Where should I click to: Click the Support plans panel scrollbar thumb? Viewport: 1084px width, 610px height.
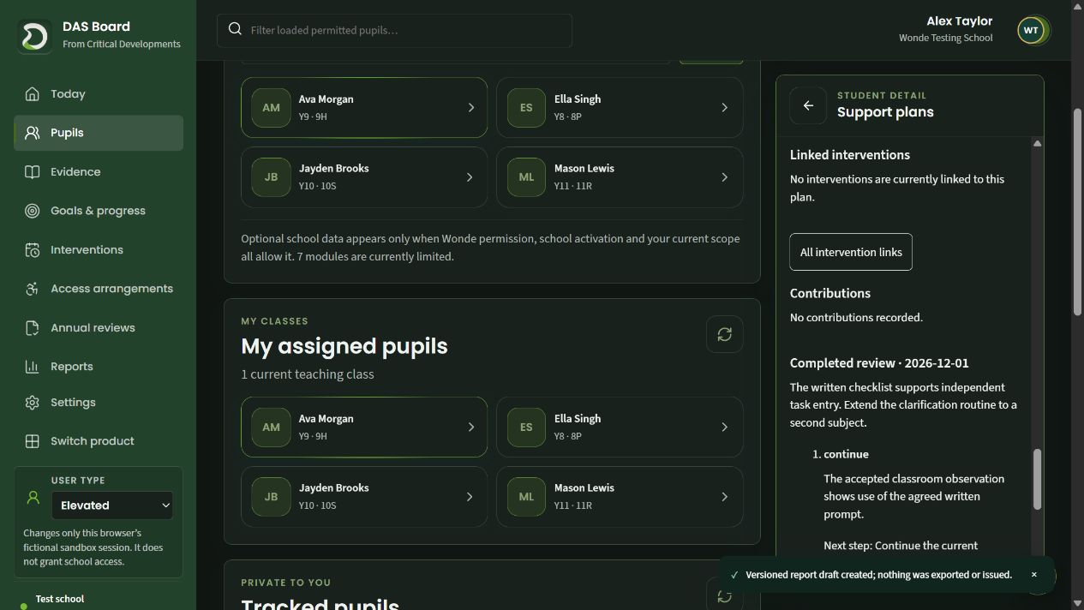pyautogui.click(x=1037, y=480)
